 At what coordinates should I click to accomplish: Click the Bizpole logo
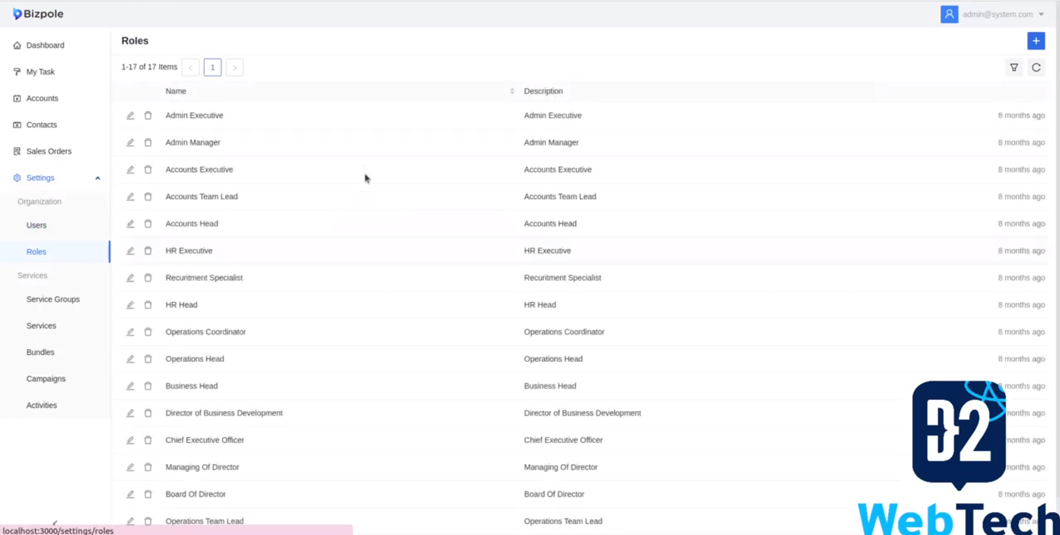(x=38, y=14)
